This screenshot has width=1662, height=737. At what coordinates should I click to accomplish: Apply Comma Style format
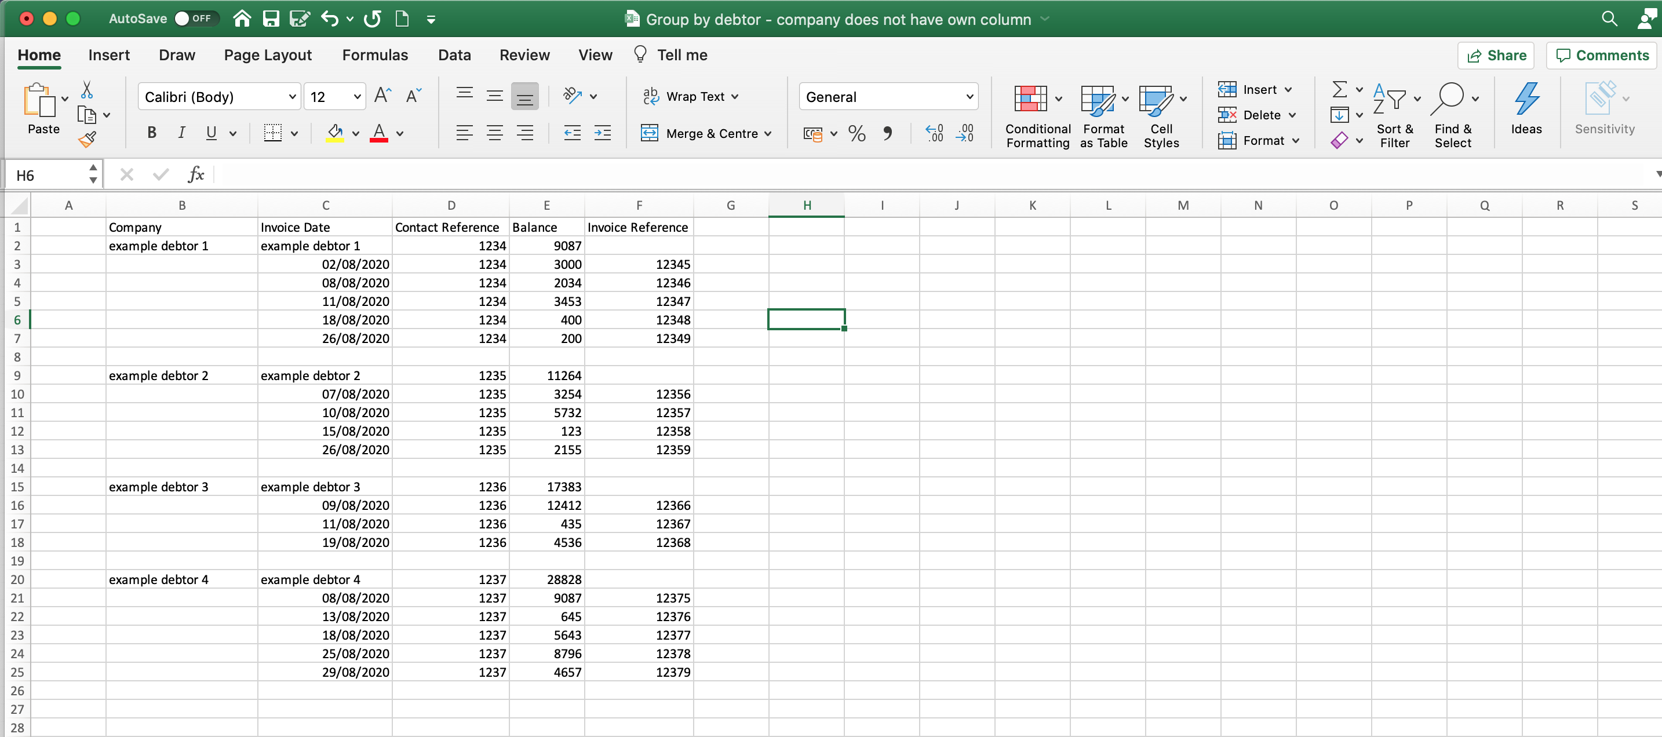888,133
